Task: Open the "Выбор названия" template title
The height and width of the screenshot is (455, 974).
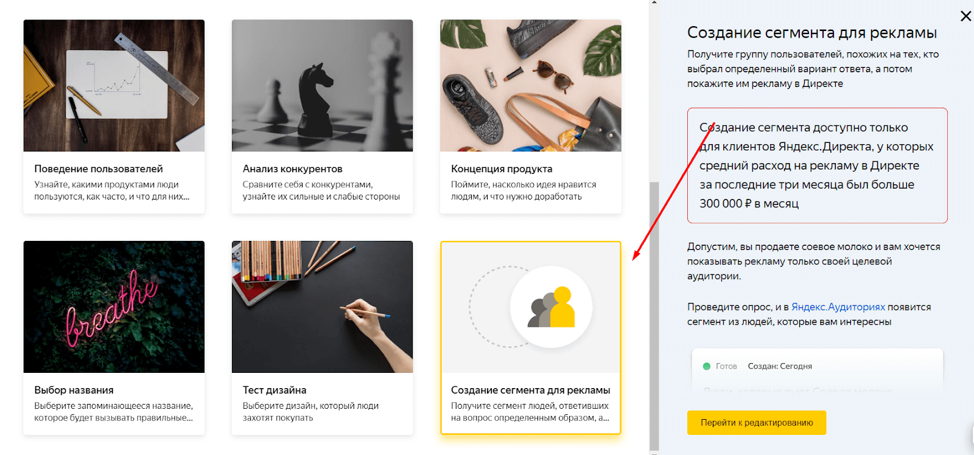Action: coord(74,390)
